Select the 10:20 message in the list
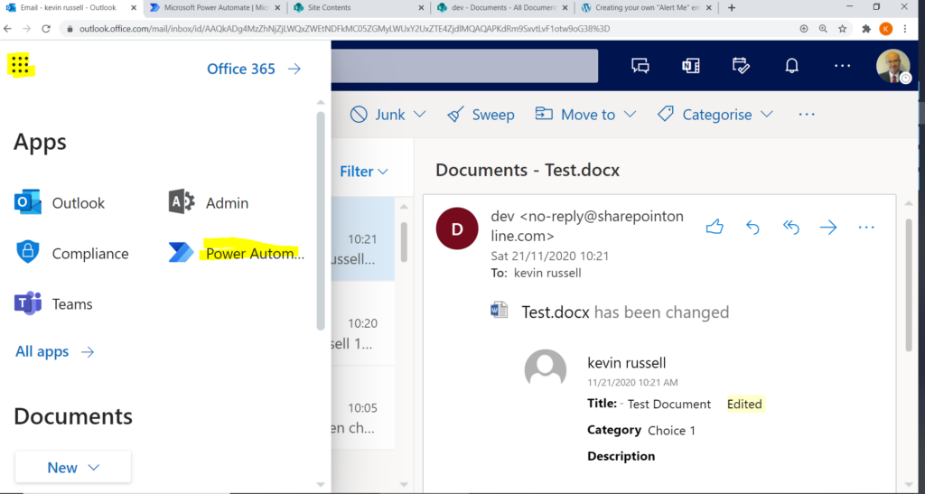 (x=363, y=323)
